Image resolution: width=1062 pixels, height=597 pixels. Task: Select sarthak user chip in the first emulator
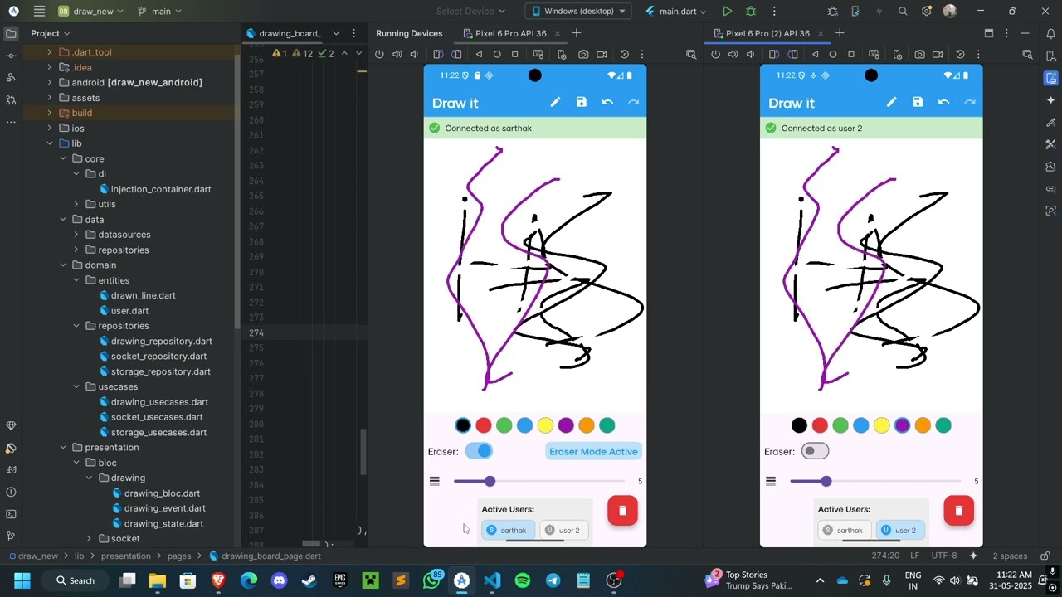[507, 530]
